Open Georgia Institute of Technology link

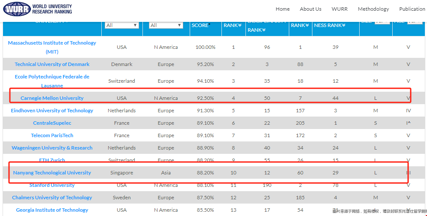click(52, 210)
